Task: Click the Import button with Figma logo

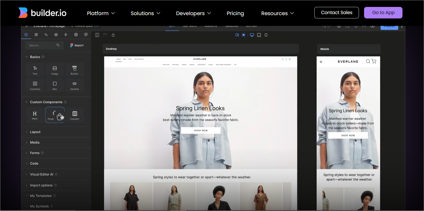Action: [x=77, y=45]
